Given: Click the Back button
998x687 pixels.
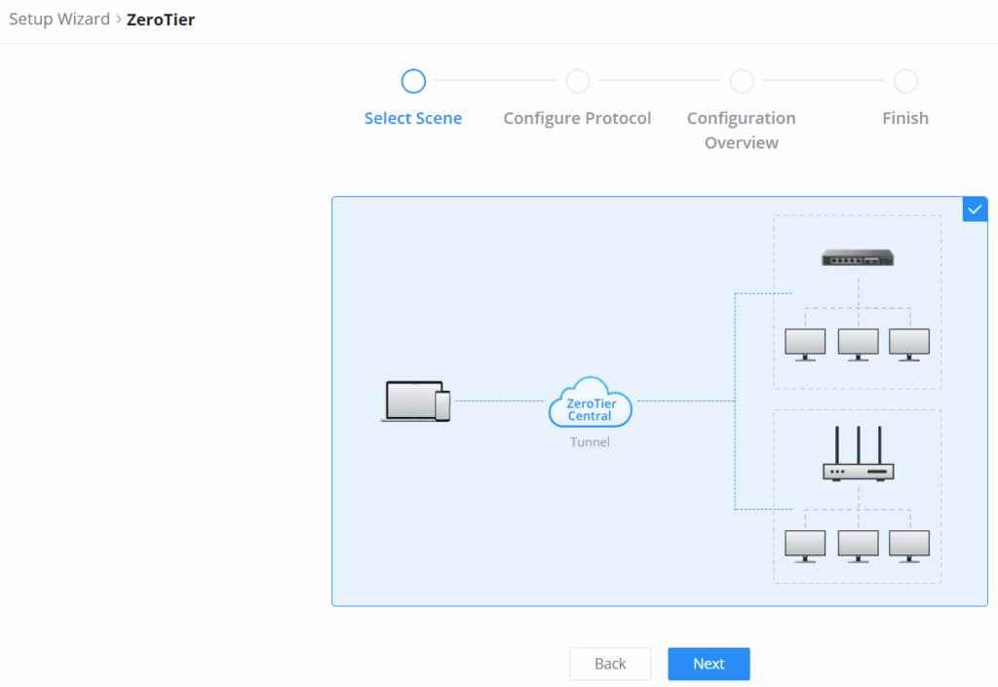Looking at the screenshot, I should [x=610, y=664].
